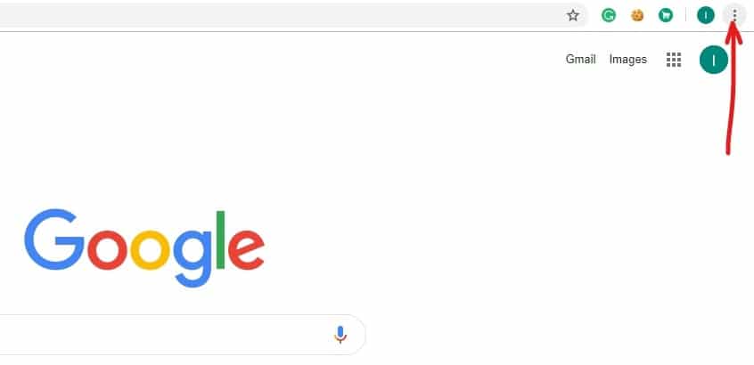The image size is (754, 365).
Task: Click the red letter e in the Google logo
Action: click(246, 248)
